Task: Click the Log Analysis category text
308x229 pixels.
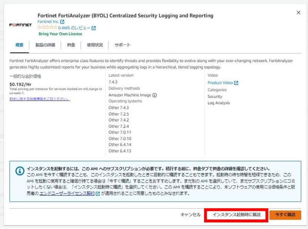Action: [x=219, y=103]
